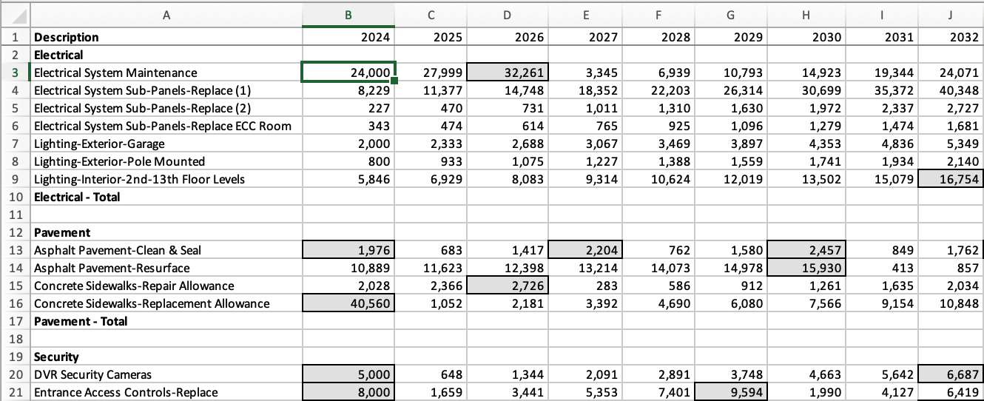Select the highlighted 16,754 cell
This screenshot has height=401, width=984.
(x=953, y=179)
